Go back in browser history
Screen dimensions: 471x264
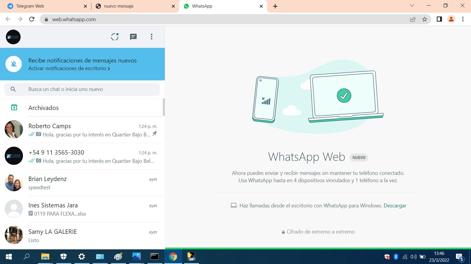tap(8, 19)
